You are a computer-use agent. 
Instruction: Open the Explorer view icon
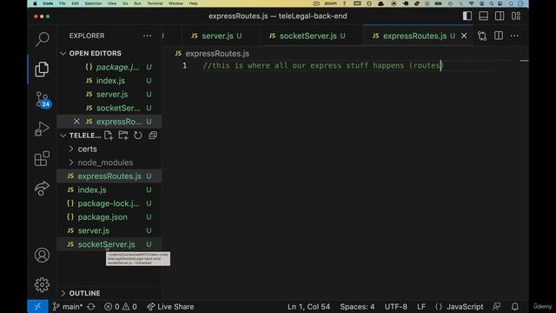42,69
